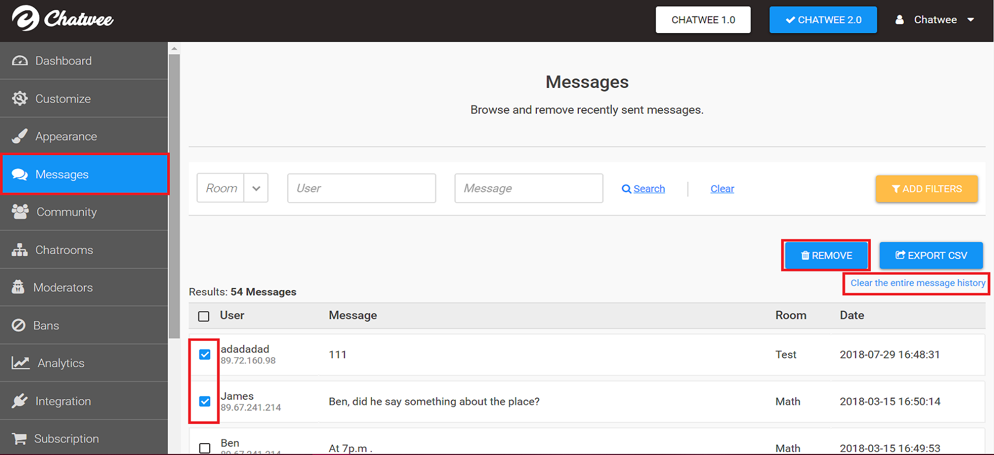Uncheck the James message checkbox
Viewport: 994px width, 455px height.
click(x=205, y=401)
